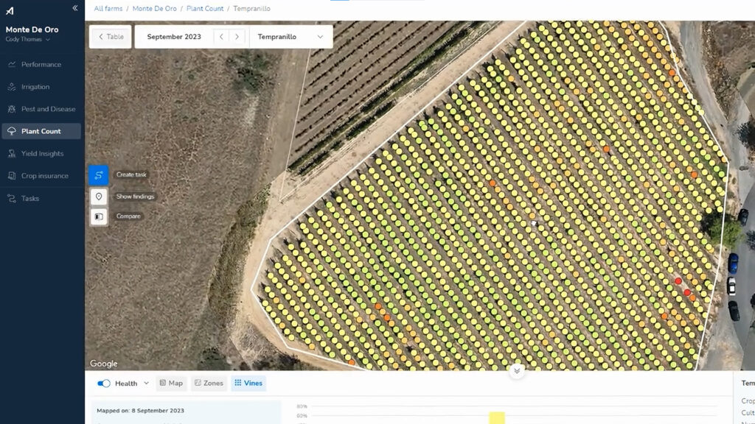This screenshot has width=755, height=424.
Task: Click the Irrigation droplet icon
Action: (x=12, y=87)
